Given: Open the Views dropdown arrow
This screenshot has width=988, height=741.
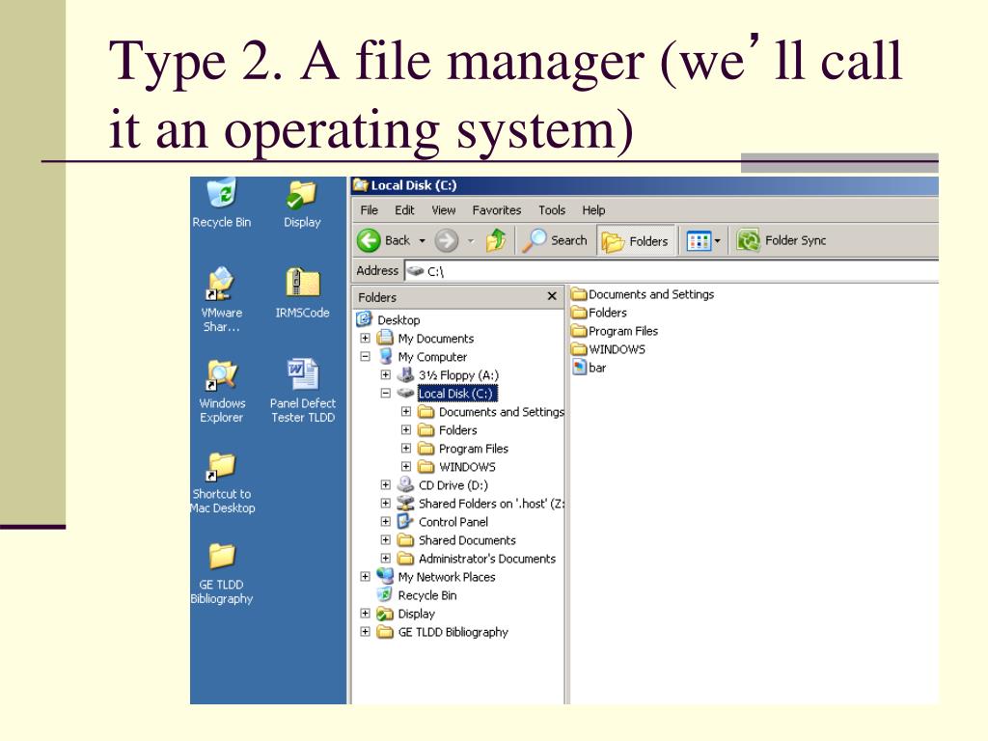Looking at the screenshot, I should [717, 240].
